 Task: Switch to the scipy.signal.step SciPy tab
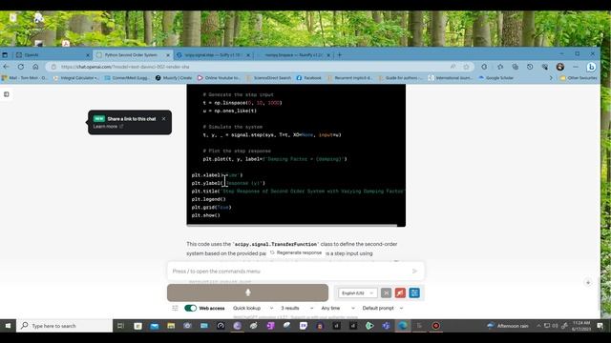point(213,55)
